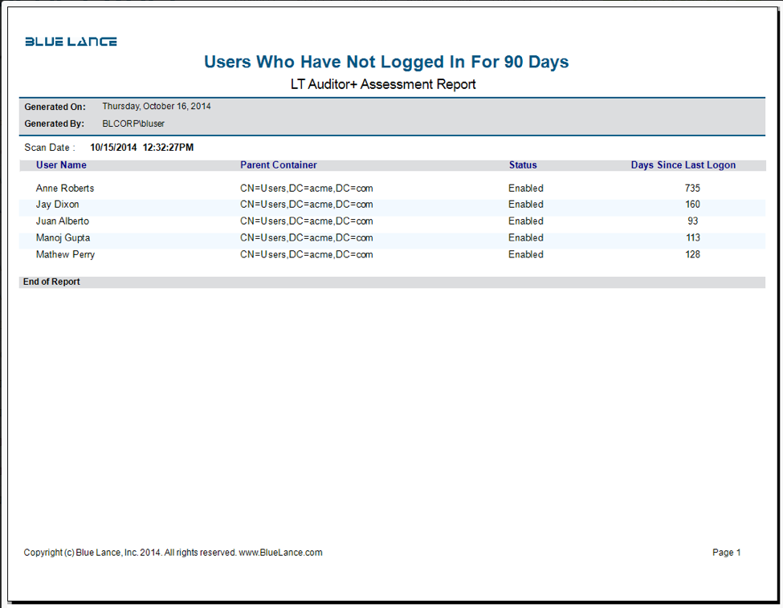Click the parent container of Juan Alberto
This screenshot has height=608, width=783.
pos(307,221)
